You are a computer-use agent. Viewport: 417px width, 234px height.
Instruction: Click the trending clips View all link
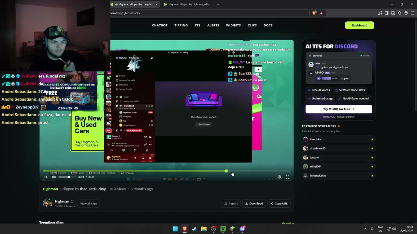tap(288, 223)
